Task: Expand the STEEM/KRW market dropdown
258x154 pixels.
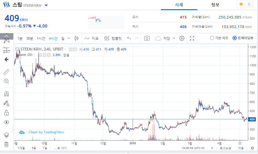Action: click(x=47, y=5)
